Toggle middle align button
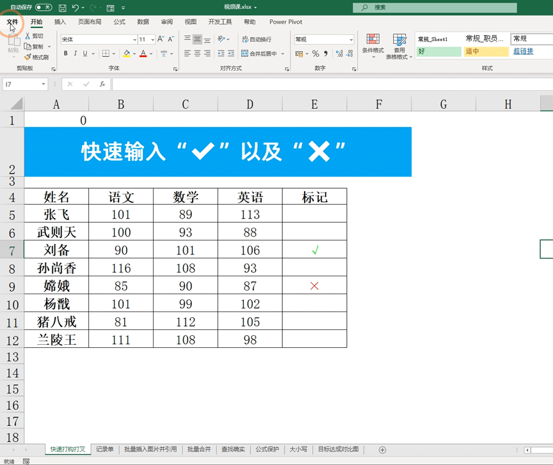 pos(198,39)
